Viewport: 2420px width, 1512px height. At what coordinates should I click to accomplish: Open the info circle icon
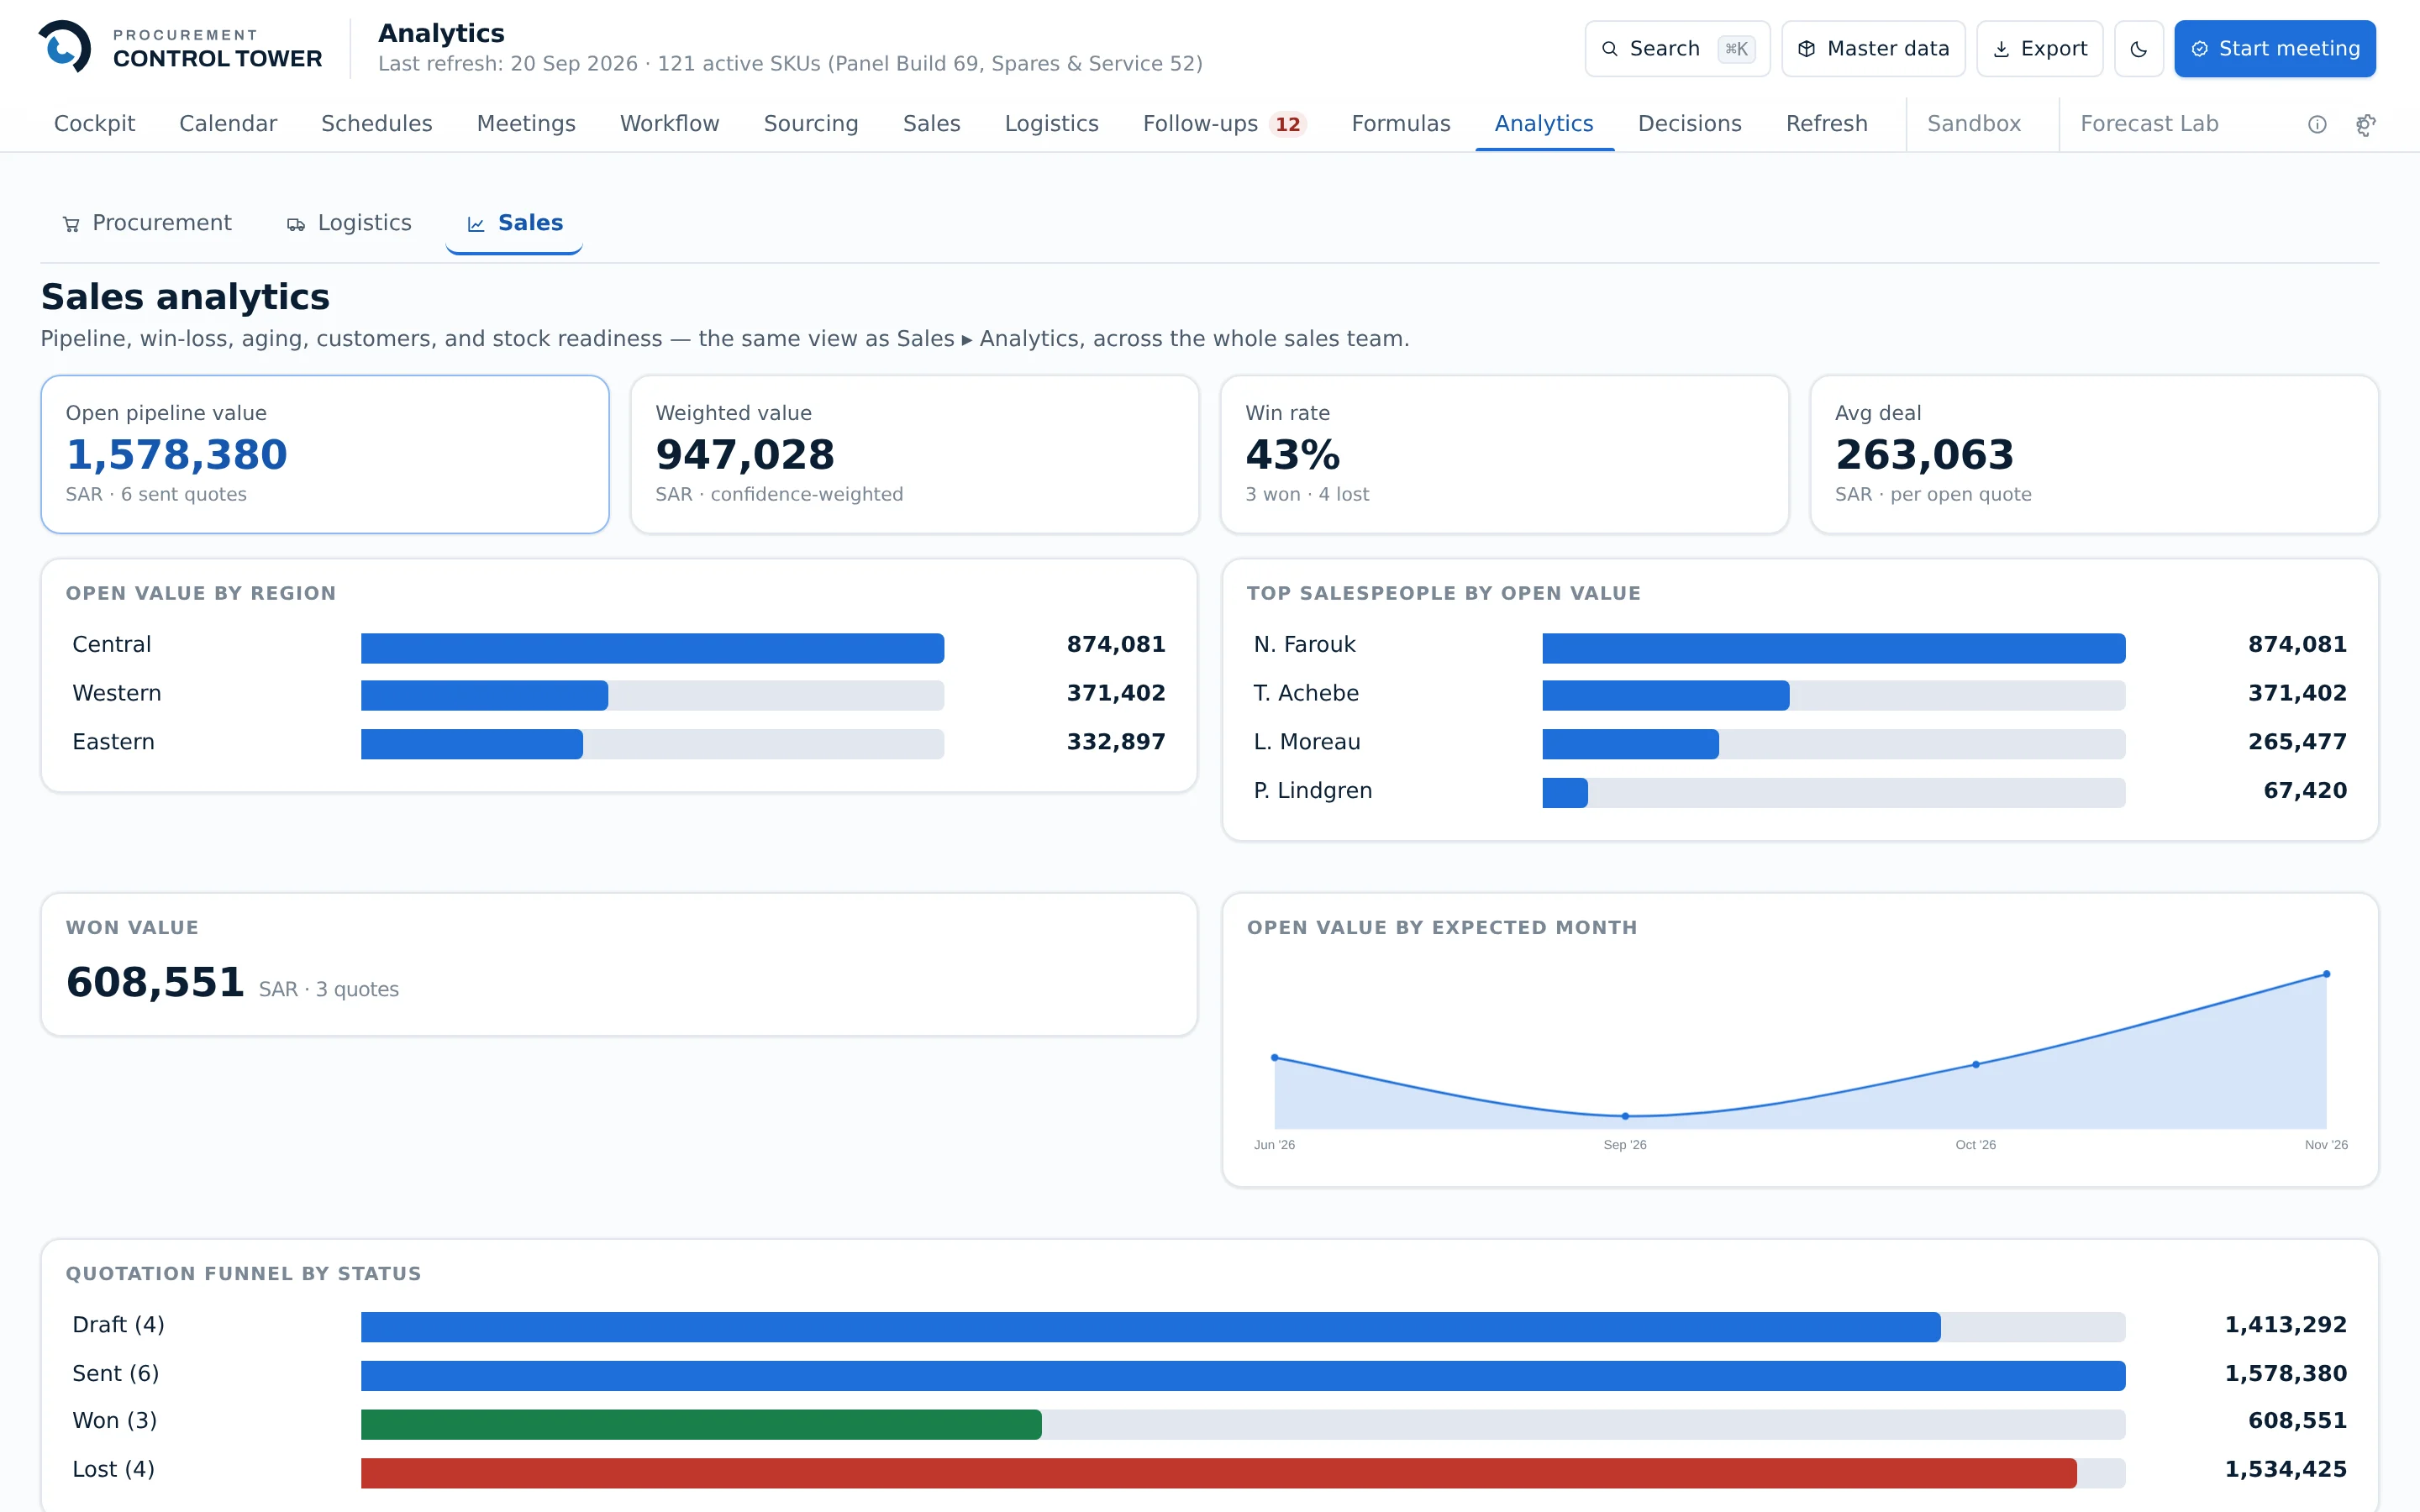click(x=2317, y=124)
